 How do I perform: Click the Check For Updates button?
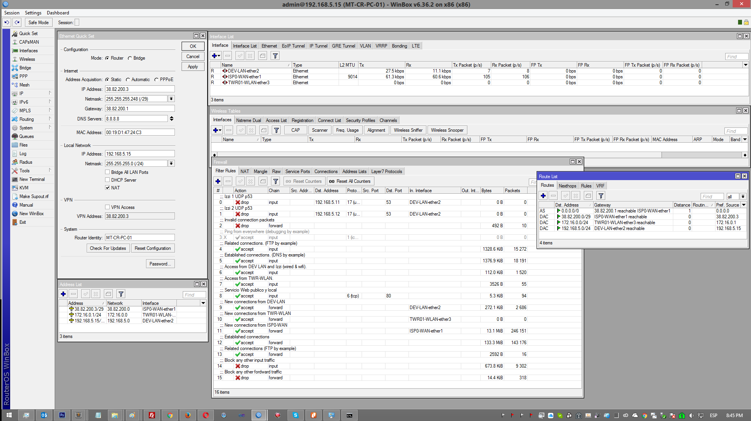click(x=108, y=248)
